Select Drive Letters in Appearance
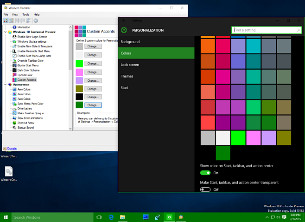 pos(25,108)
